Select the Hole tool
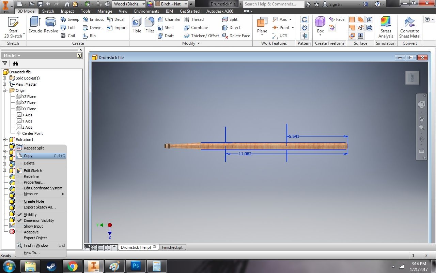The height and width of the screenshot is (273, 436). (136, 26)
